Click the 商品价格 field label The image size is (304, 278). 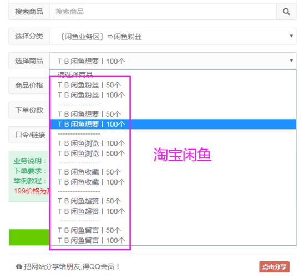point(29,85)
